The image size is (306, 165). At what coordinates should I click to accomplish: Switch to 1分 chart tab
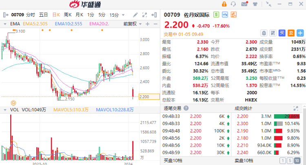[91, 15]
